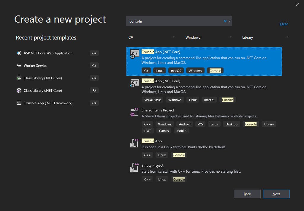304x211 pixels.
Task: Expand the search history dropdown arrow
Action: pos(230,21)
